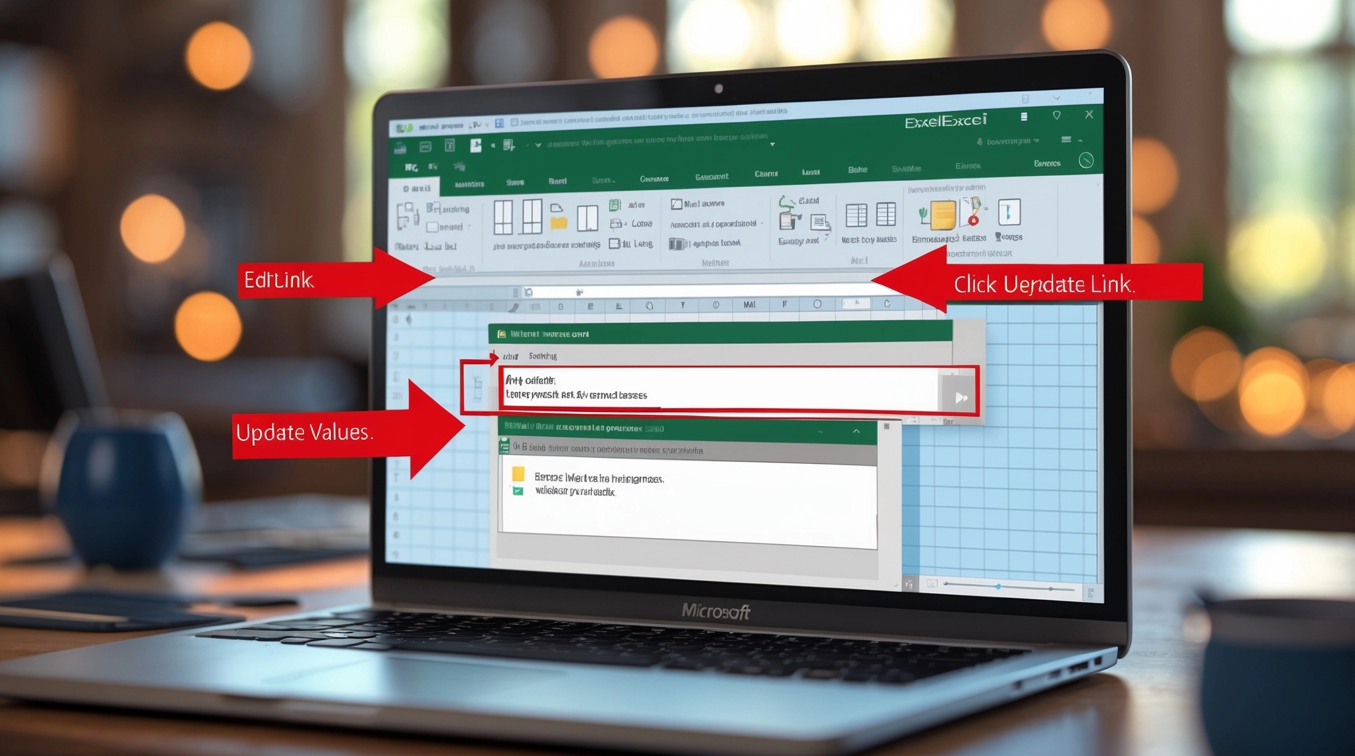1355x756 pixels.
Task: Click the Excel logo in the title bar
Action: coord(404,128)
